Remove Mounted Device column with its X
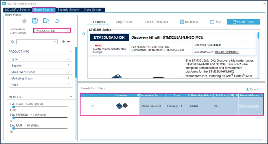 262,95
